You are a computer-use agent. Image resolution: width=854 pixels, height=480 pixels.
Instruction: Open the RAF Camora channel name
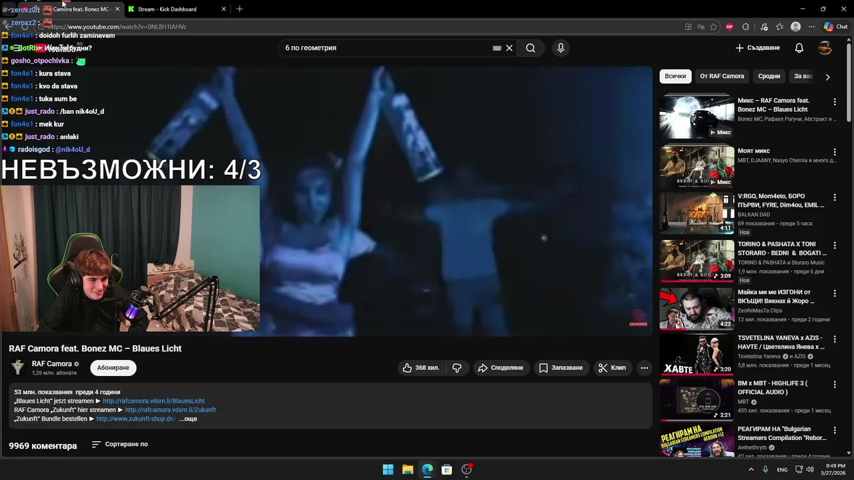tap(52, 364)
